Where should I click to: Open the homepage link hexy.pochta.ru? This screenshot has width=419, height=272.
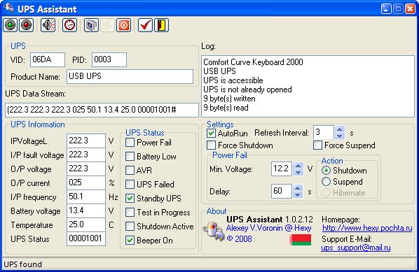pos(367,228)
